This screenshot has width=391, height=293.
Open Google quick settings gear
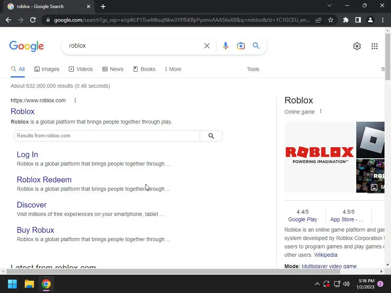point(357,46)
